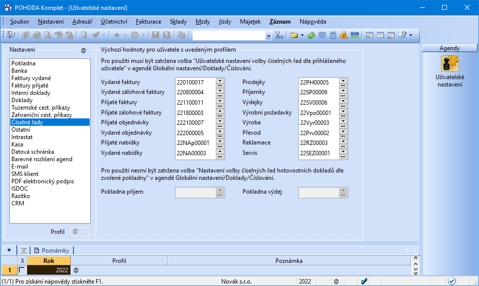Tick the X checkbox in row 1
Viewport: 479px width, 286px height.
pos(22,270)
